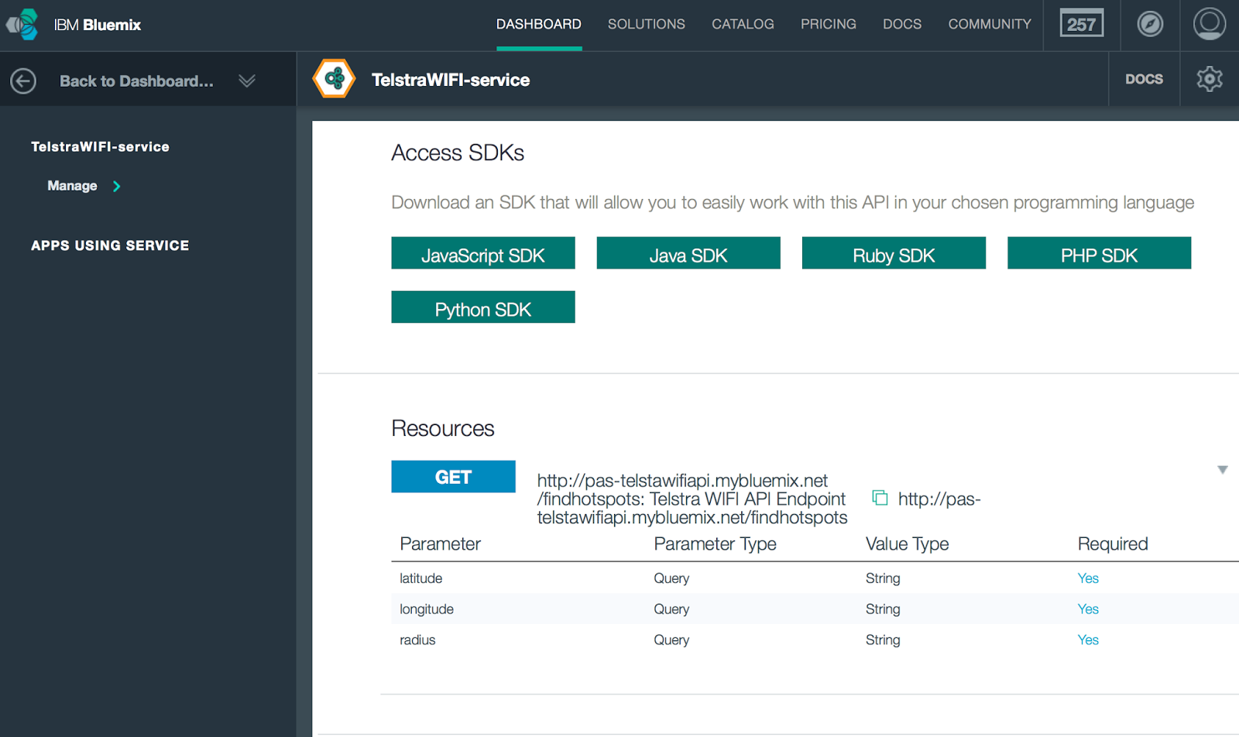This screenshot has width=1239, height=737.
Task: Click String value in the radius row
Action: pos(883,640)
